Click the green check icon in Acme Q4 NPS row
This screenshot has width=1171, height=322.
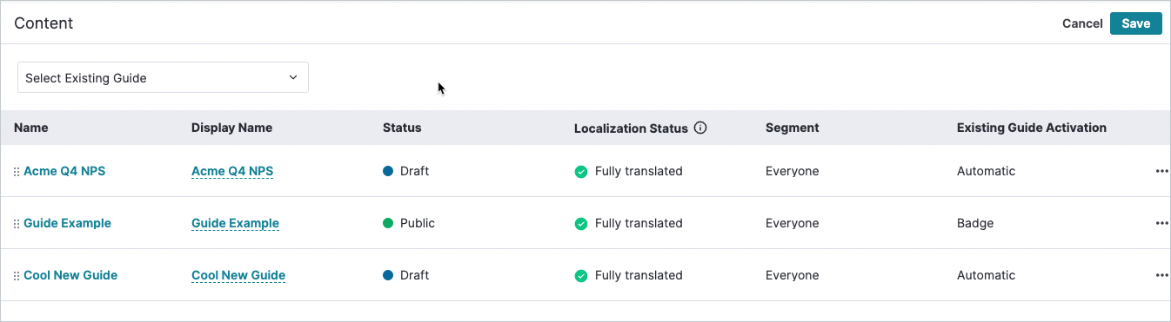[580, 172]
